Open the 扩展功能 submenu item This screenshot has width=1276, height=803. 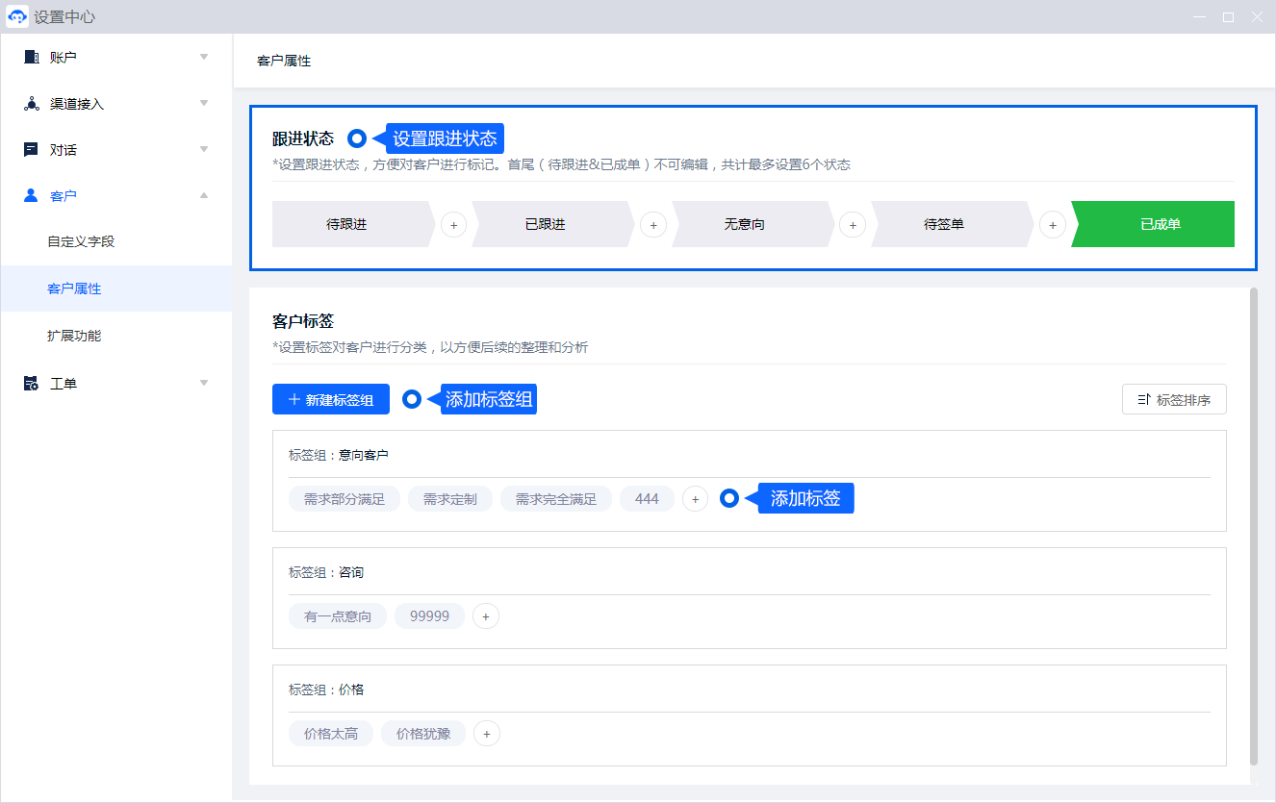coord(74,336)
